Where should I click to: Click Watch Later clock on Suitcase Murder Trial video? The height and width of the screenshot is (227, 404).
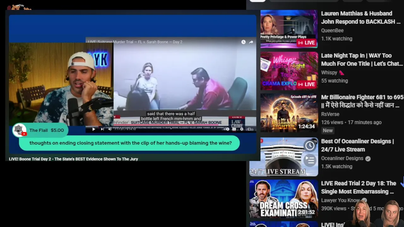pyautogui.click(x=243, y=42)
